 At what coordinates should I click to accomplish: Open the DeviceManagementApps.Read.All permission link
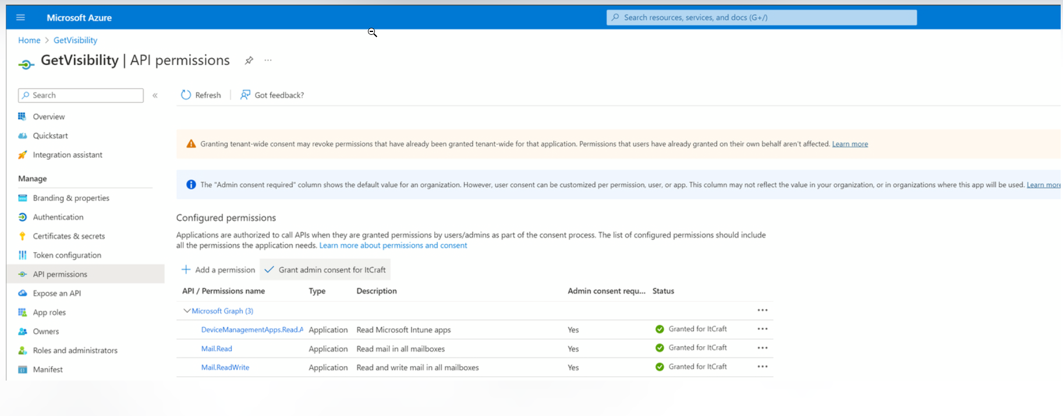(x=251, y=329)
